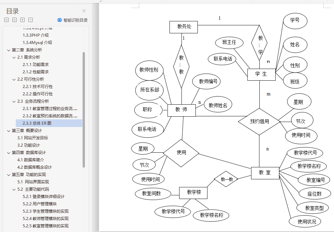Viewport: 334px width, 232px height.
Task: Collapse the 第三章 概要设计 chevron
Action: pyautogui.click(x=9, y=131)
